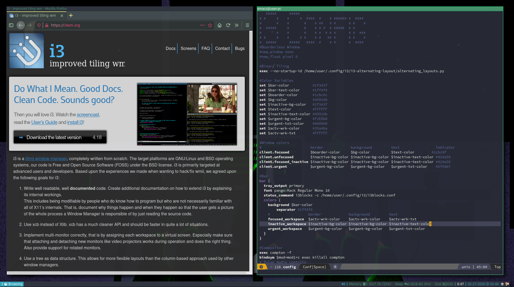
Task: Open the FAQ navigation link
Action: coord(205,48)
